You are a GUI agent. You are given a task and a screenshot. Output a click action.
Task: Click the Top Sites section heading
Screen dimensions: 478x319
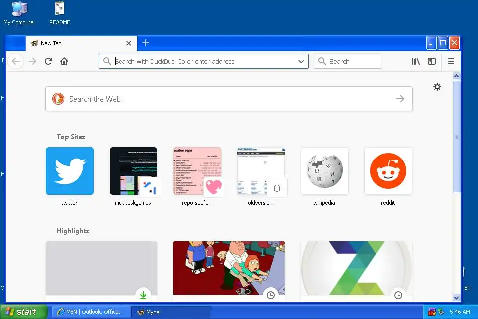[x=71, y=137]
